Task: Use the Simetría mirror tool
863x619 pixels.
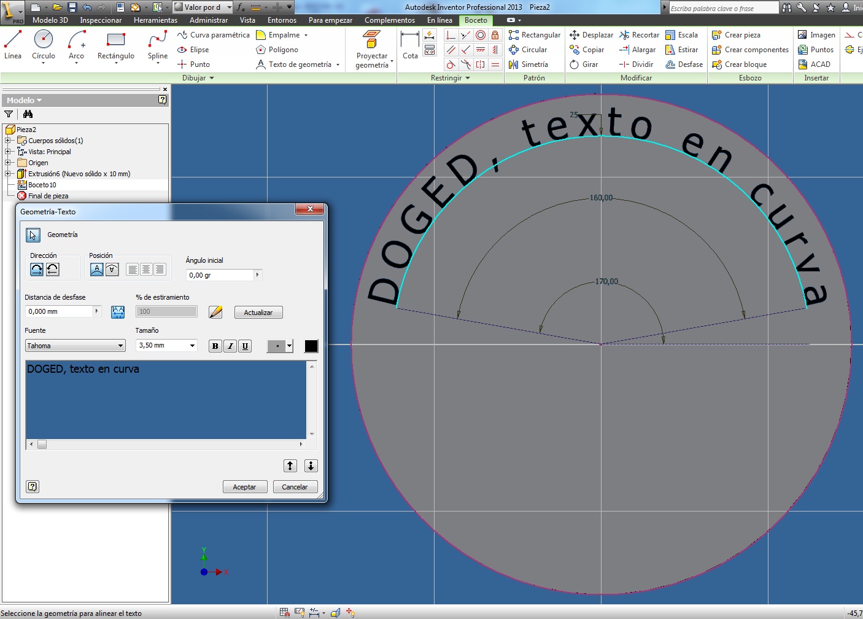Action: point(528,64)
